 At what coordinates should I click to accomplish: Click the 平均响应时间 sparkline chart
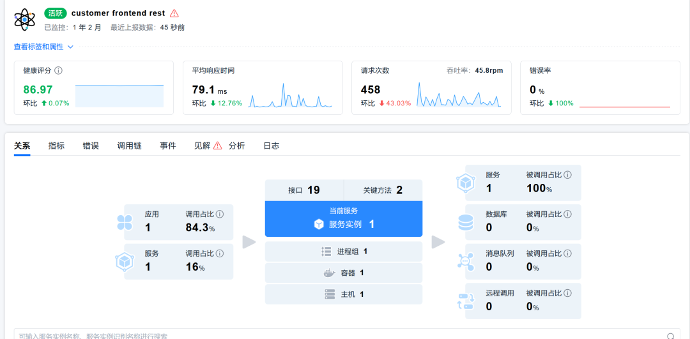pos(290,96)
